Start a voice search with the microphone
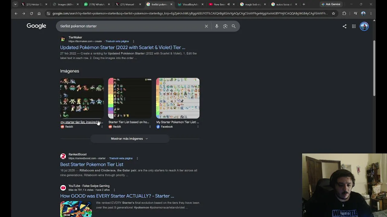 [x=217, y=26]
